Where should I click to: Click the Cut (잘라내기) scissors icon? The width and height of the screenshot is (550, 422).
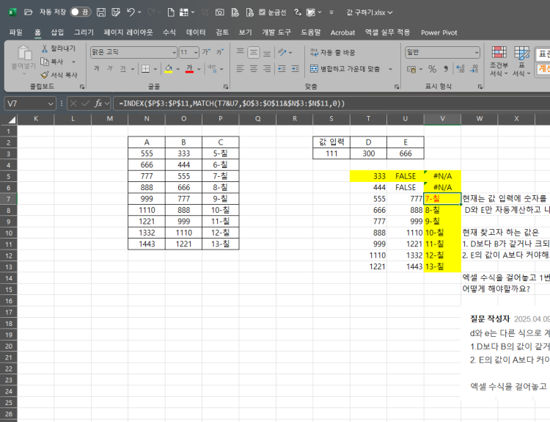pyautogui.click(x=45, y=48)
